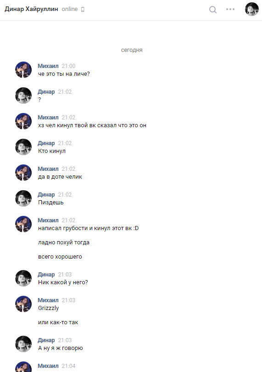Click the profile avatar in the chat header

(252, 9)
